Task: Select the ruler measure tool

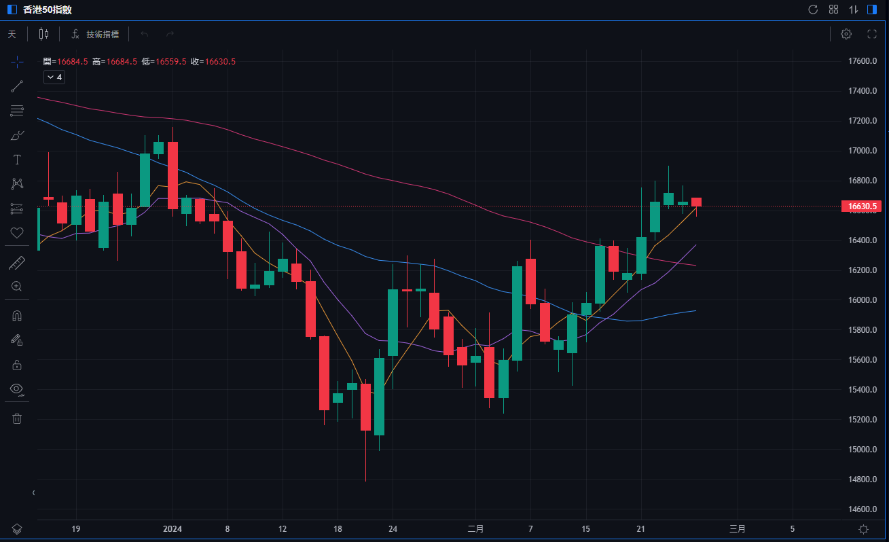Action: click(x=17, y=263)
